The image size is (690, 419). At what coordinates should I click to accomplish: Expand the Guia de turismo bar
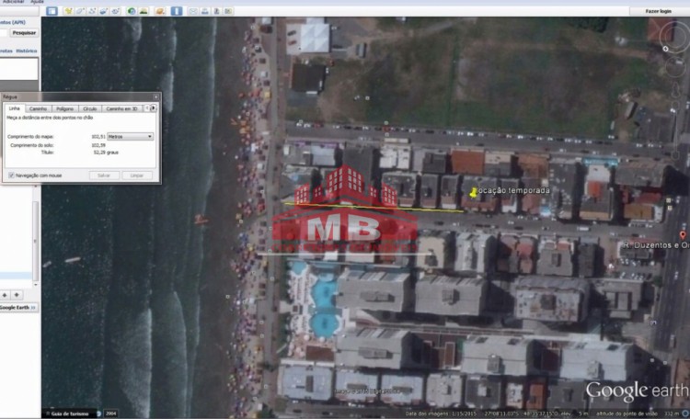(46, 413)
